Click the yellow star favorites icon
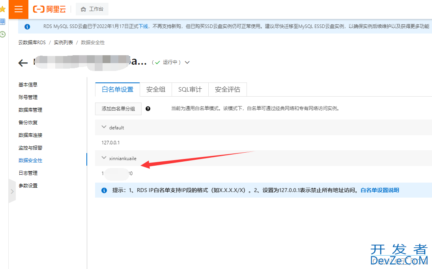Screen dimensions: 432x269 click(2, 9)
